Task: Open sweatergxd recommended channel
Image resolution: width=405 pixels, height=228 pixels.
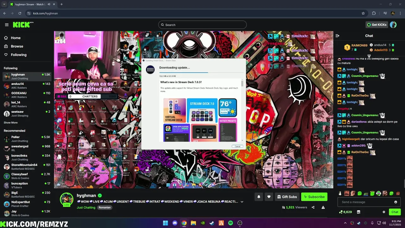Action: pyautogui.click(x=27, y=148)
